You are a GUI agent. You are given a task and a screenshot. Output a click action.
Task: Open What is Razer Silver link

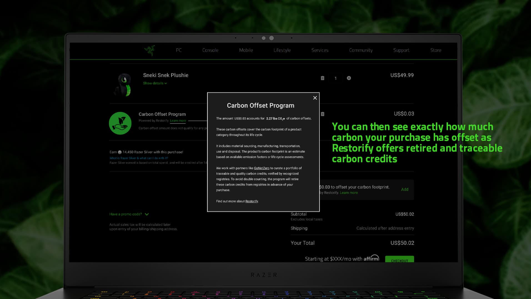[139, 158]
